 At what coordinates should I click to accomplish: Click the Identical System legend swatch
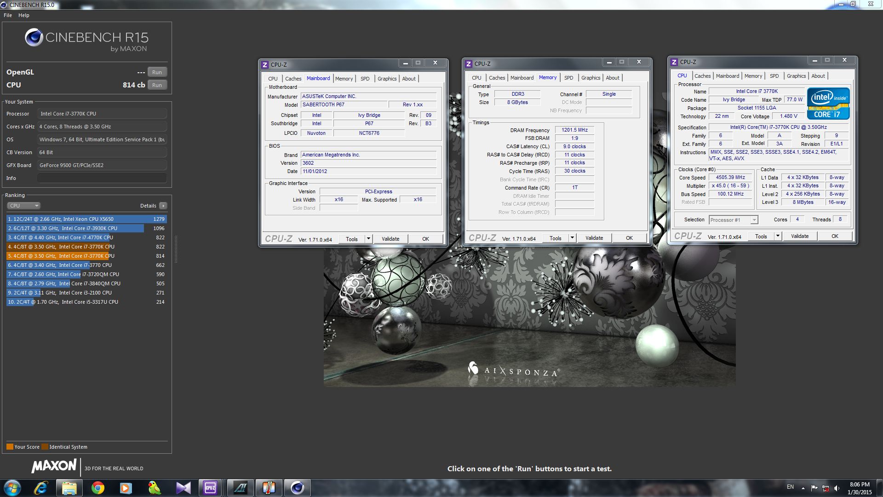45,447
